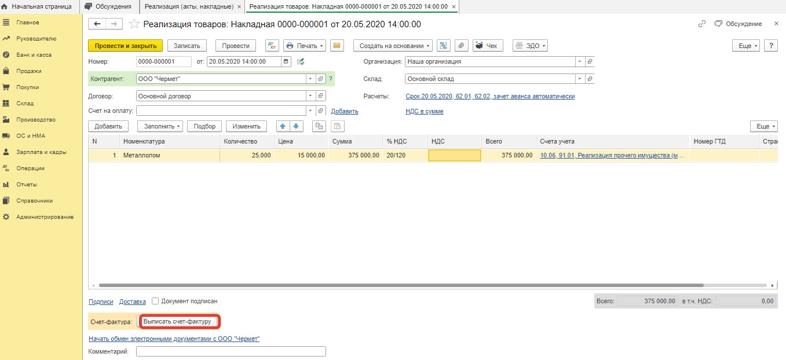Open document structure icon after Создать на основании
The width and height of the screenshot is (786, 360).
click(x=443, y=46)
